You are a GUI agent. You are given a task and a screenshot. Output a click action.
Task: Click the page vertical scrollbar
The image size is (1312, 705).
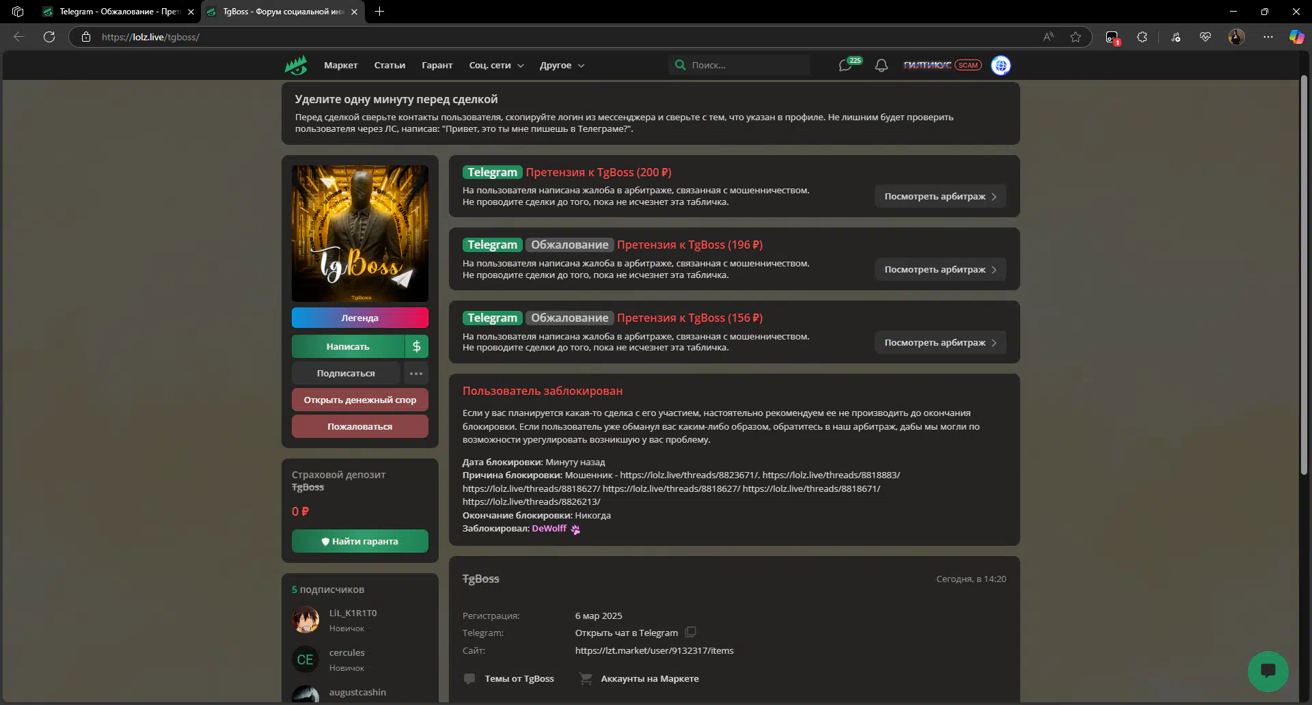(x=1304, y=273)
